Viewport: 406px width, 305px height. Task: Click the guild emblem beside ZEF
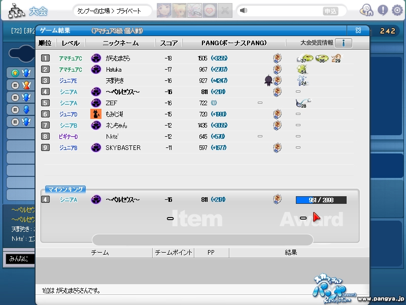pos(96,103)
